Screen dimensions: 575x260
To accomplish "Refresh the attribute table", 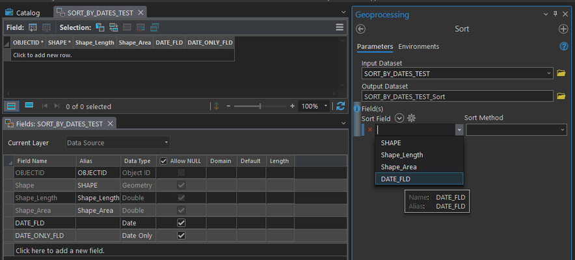I will (340, 106).
